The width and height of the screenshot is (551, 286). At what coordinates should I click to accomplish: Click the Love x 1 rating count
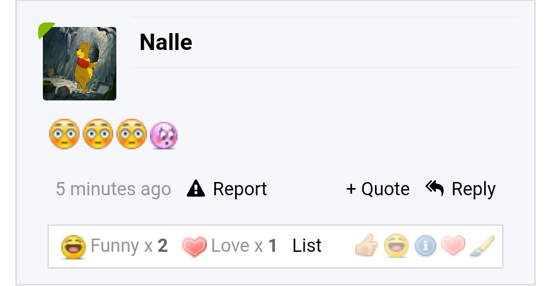coord(244,246)
